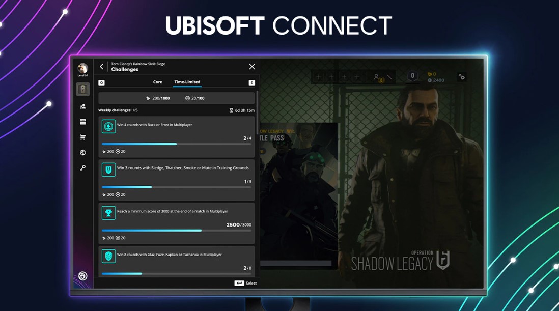Click the trophy icon for score challenge

coord(109,213)
